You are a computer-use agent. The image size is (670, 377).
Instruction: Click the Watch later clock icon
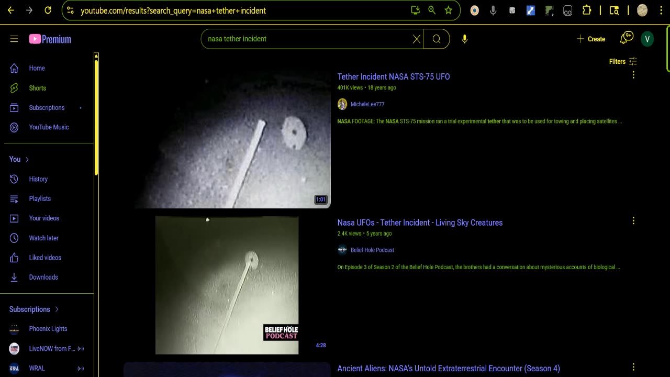(x=14, y=238)
